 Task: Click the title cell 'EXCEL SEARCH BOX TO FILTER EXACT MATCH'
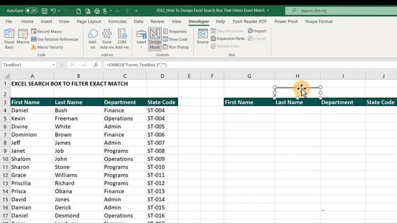coord(69,84)
